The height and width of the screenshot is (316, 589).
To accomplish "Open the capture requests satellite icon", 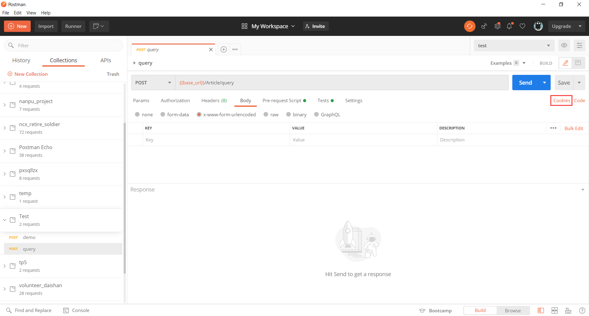I will (x=484, y=26).
